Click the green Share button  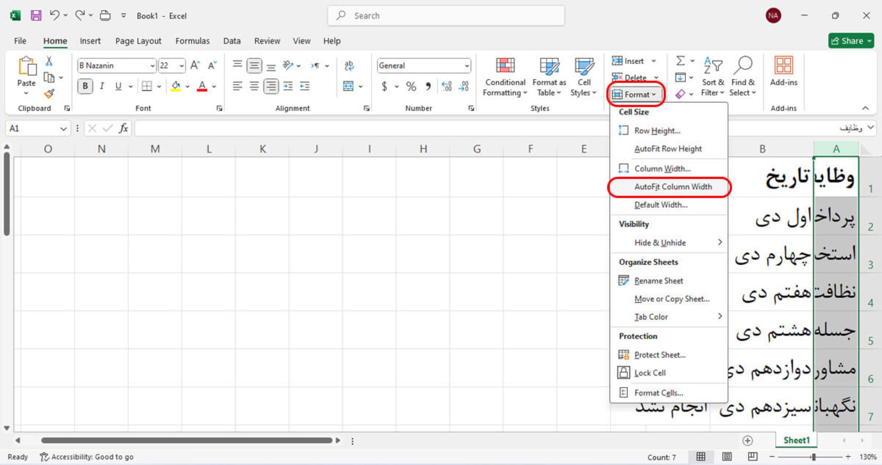(851, 41)
